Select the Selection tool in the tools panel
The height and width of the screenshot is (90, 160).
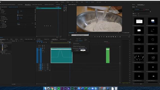pos(64,5)
